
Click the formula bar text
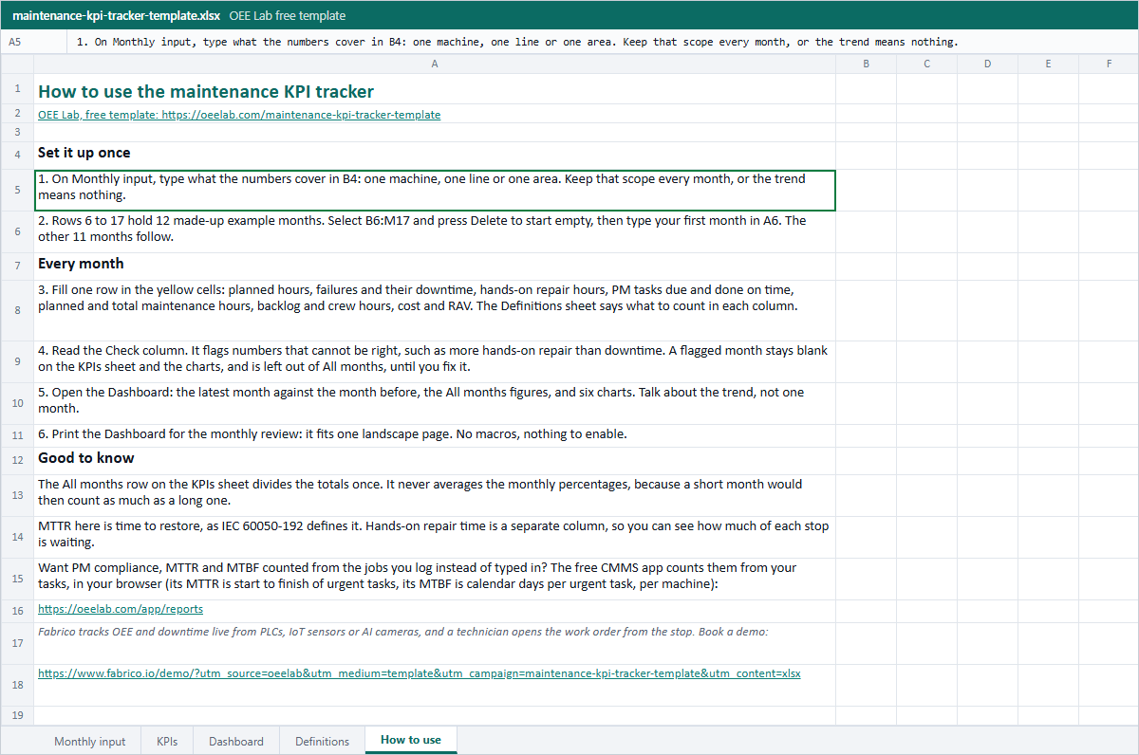click(x=517, y=42)
